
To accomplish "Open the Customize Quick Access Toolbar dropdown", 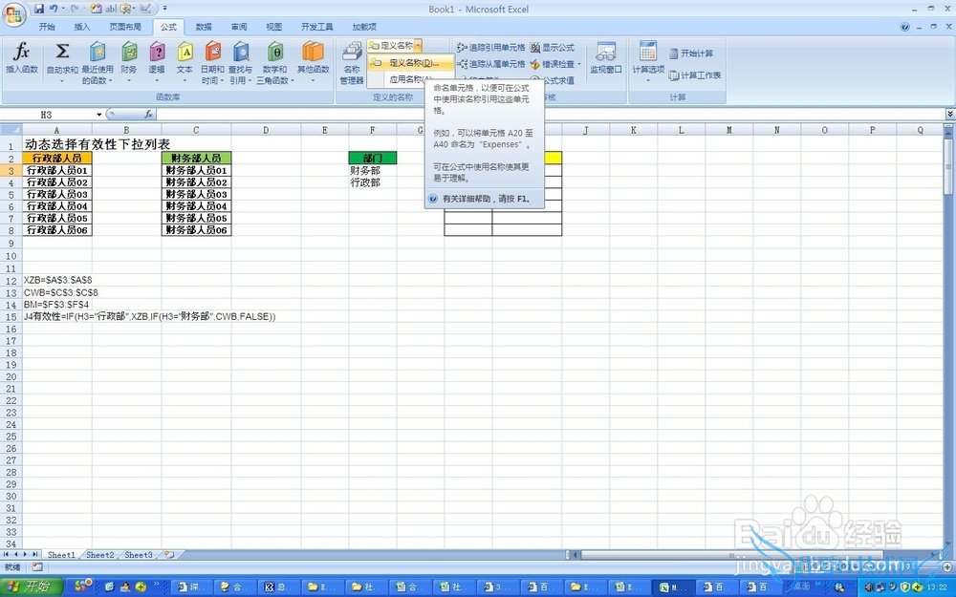I will [164, 10].
